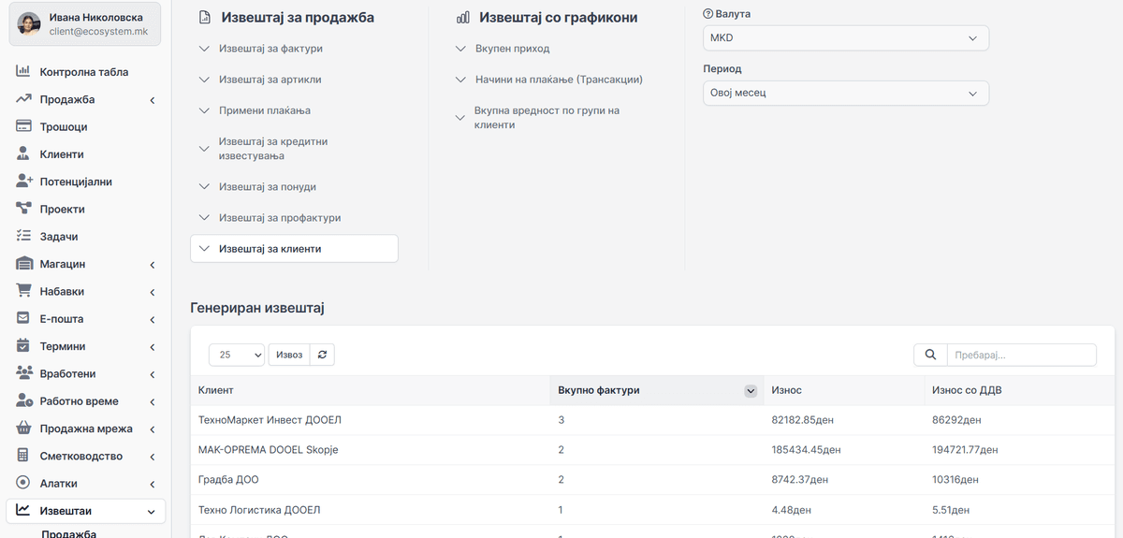This screenshot has height=538, width=1123.
Task: Open Задачи sidebar link
Action: coord(59,237)
